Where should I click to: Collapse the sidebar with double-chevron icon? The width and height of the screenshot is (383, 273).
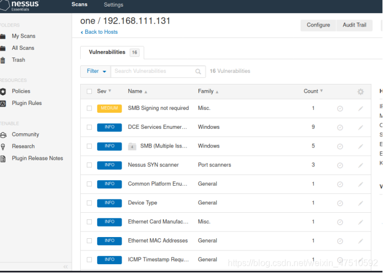tap(65, 267)
